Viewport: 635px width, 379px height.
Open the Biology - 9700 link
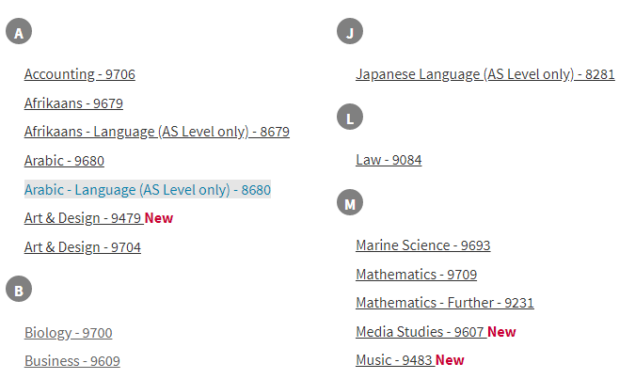tap(69, 333)
